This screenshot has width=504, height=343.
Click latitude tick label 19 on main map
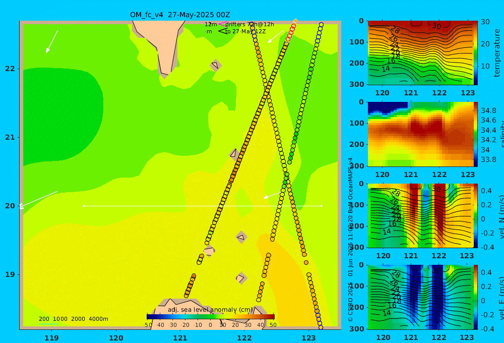pyautogui.click(x=10, y=274)
